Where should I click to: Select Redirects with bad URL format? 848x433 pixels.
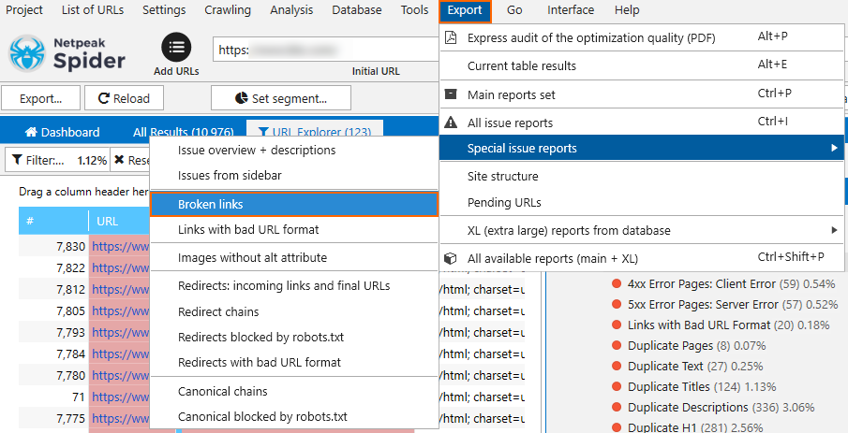(x=293, y=362)
